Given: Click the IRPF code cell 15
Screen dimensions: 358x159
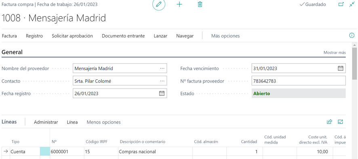Looking at the screenshot, I should point(101,151).
